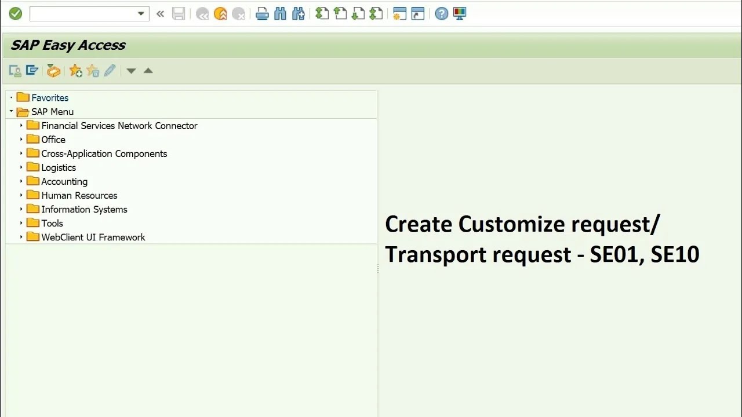Expand the Tools folder arrow
Viewport: 742px width, 417px height.
click(x=21, y=222)
